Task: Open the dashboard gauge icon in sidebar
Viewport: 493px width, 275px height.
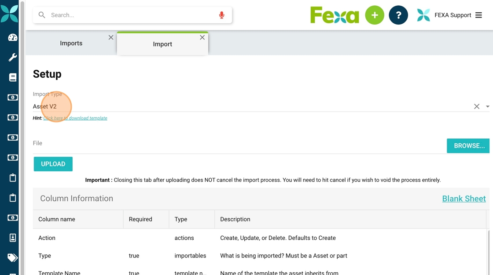Action: pos(12,37)
